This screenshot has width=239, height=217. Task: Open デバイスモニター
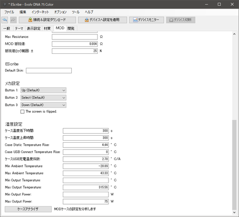pos(146,20)
